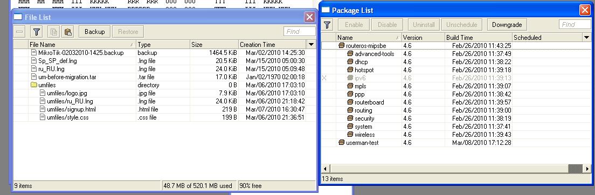This screenshot has width=595, height=195.
Task: Click the Downgrade button
Action: (x=507, y=25)
